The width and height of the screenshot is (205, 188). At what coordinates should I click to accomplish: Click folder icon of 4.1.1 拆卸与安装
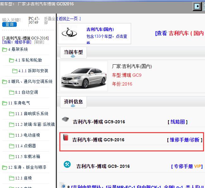coord(15,71)
